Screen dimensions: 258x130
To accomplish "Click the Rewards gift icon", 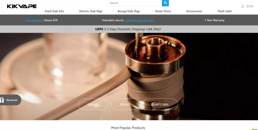I will (2, 100).
